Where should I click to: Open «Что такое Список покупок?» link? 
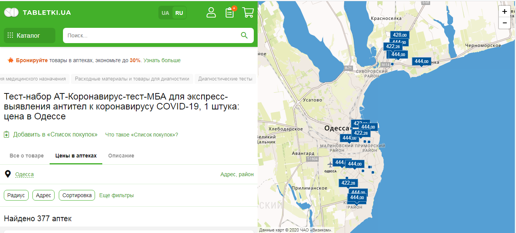tap(142, 135)
